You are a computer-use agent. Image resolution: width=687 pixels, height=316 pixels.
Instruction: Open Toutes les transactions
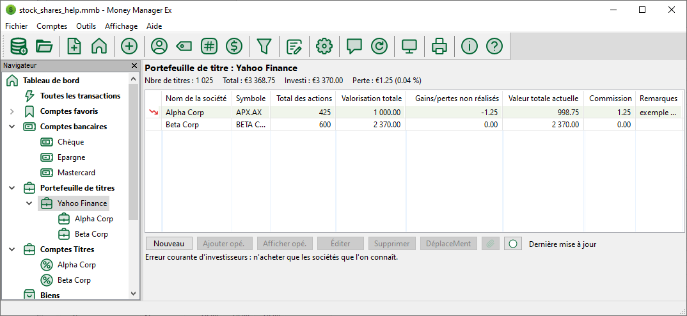(80, 96)
